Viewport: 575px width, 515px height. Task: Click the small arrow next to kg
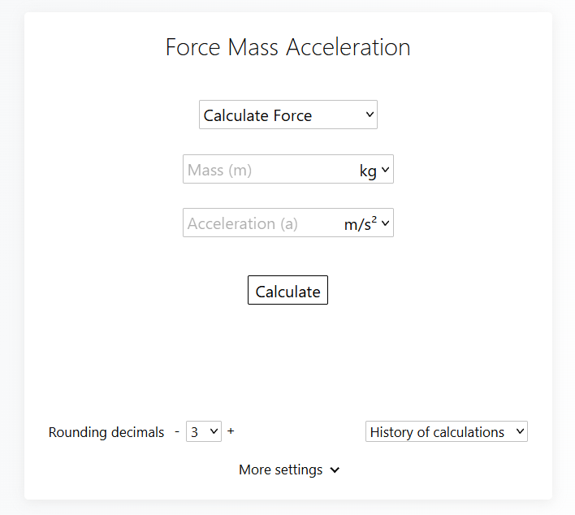[x=386, y=170]
